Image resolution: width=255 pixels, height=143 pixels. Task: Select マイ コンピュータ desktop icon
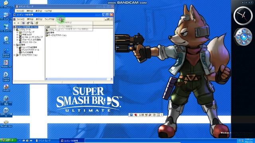coord(6,16)
